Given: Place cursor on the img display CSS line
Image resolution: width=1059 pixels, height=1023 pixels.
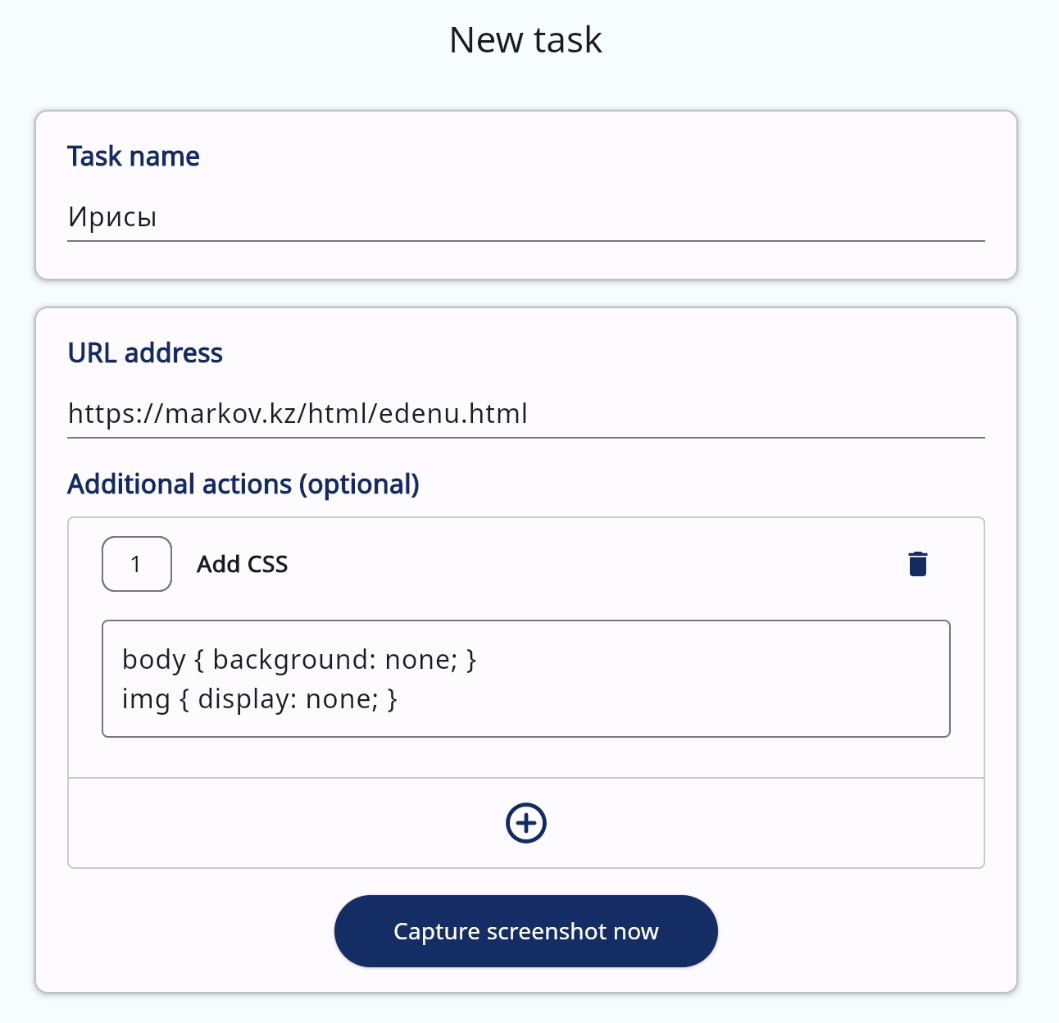Looking at the screenshot, I should (259, 699).
